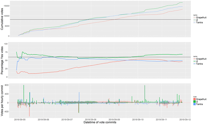
Task: Click green 800-vote spike after 2019-09-10
Action: tap(145, 94)
